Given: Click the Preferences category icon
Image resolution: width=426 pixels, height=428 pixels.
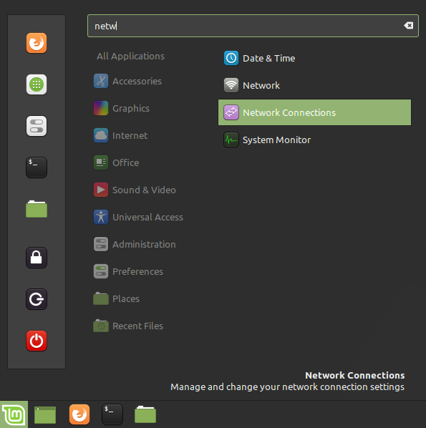Looking at the screenshot, I should (x=101, y=271).
